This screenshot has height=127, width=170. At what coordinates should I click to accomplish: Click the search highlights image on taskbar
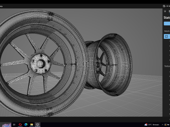(7, 125)
